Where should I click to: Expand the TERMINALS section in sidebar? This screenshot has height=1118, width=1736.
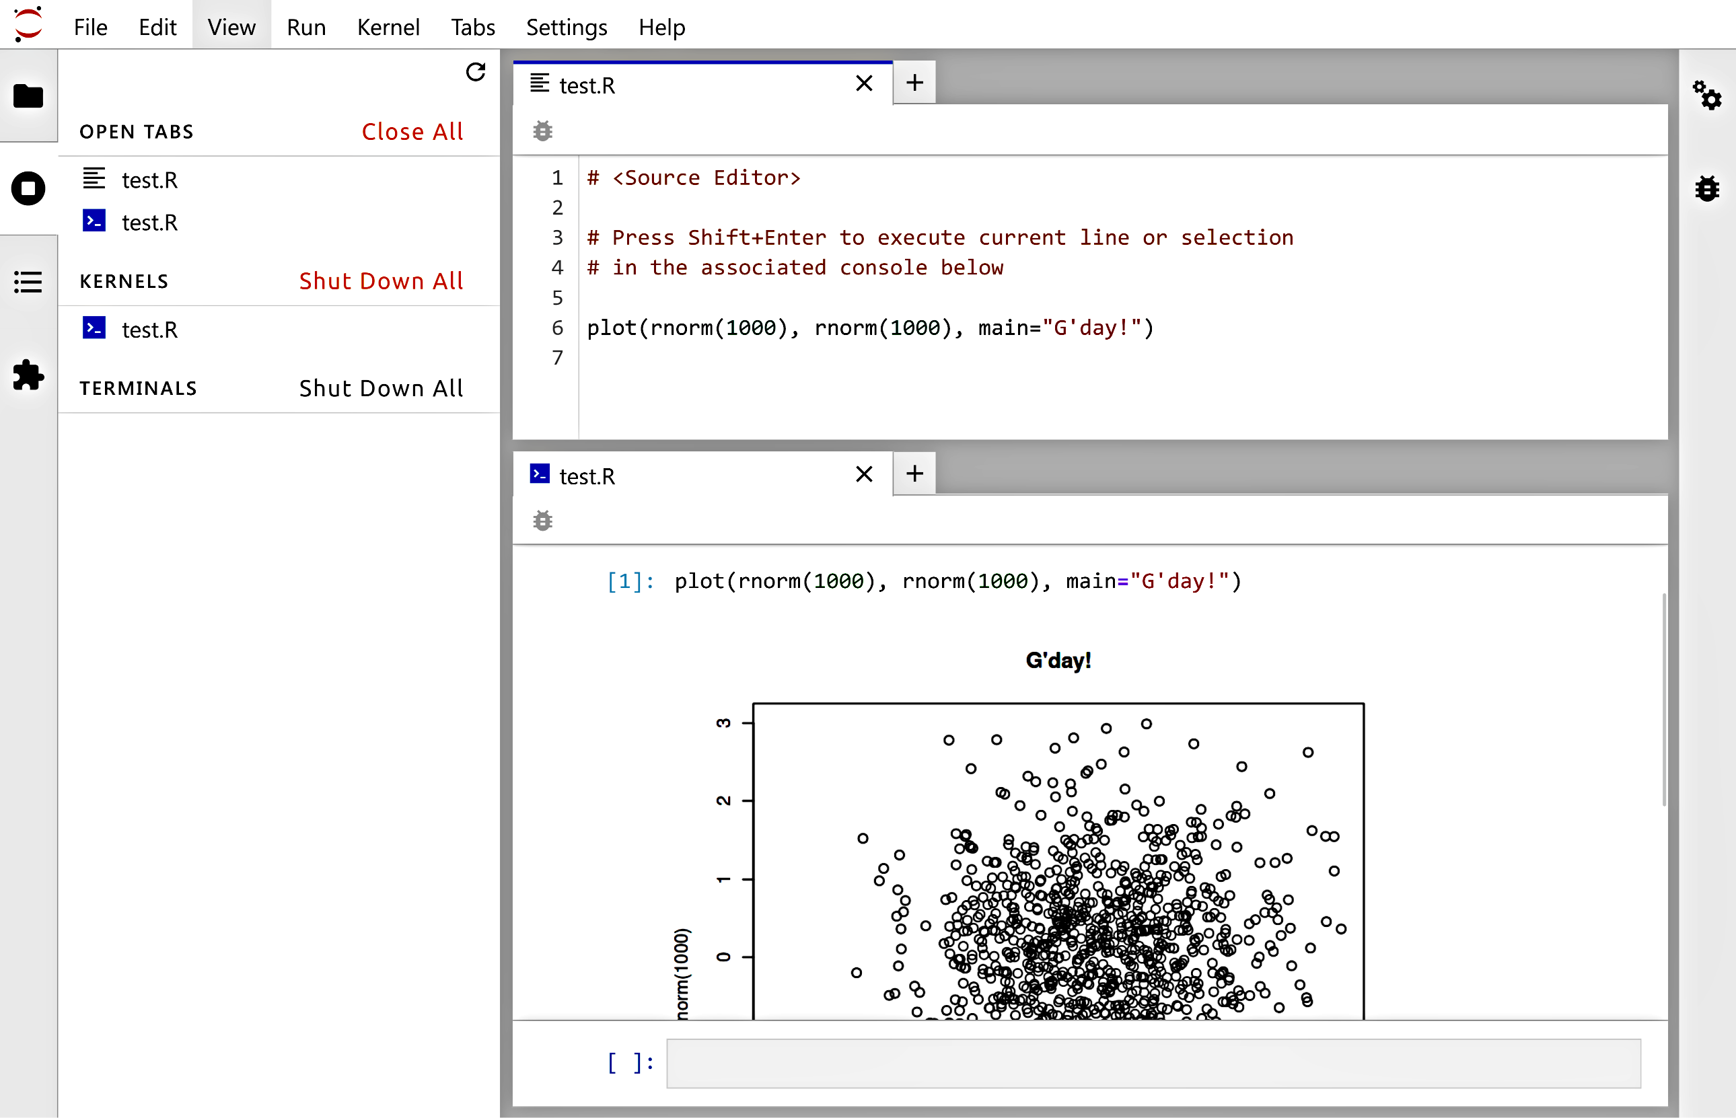click(x=138, y=387)
